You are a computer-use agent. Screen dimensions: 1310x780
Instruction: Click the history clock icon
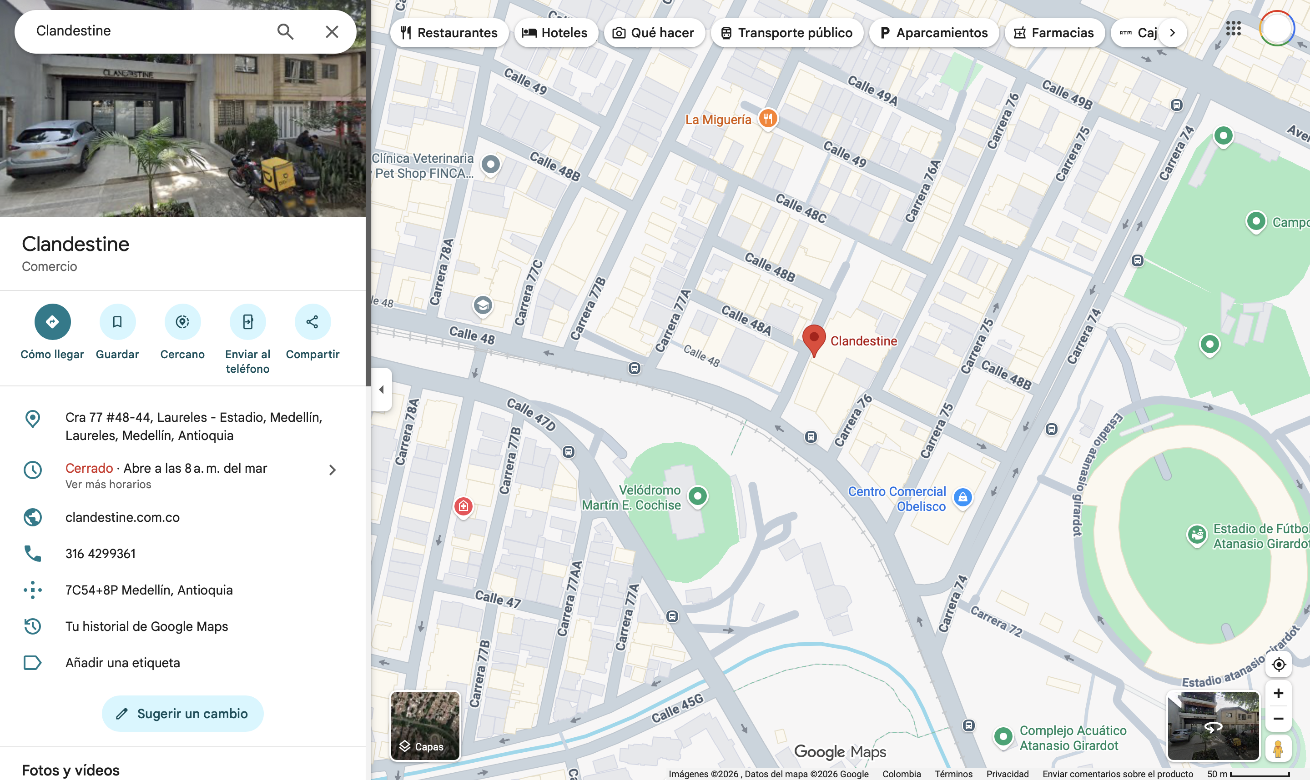point(33,626)
